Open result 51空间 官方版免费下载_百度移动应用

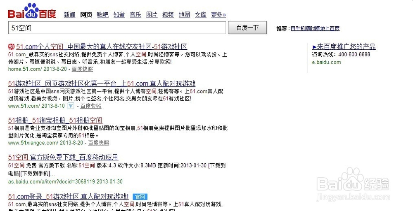pyautogui.click(x=63, y=157)
